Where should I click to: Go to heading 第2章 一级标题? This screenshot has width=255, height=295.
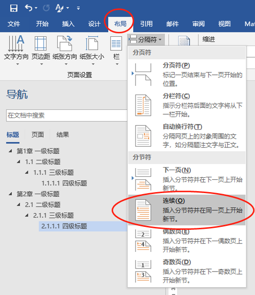[38, 194]
